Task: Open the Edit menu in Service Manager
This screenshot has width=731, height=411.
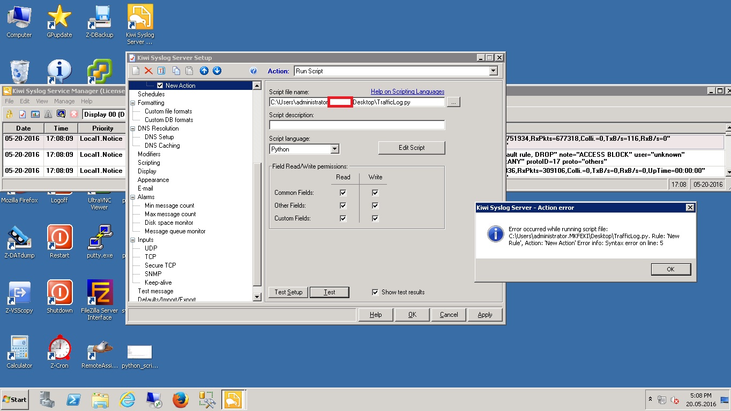Action: (25, 101)
